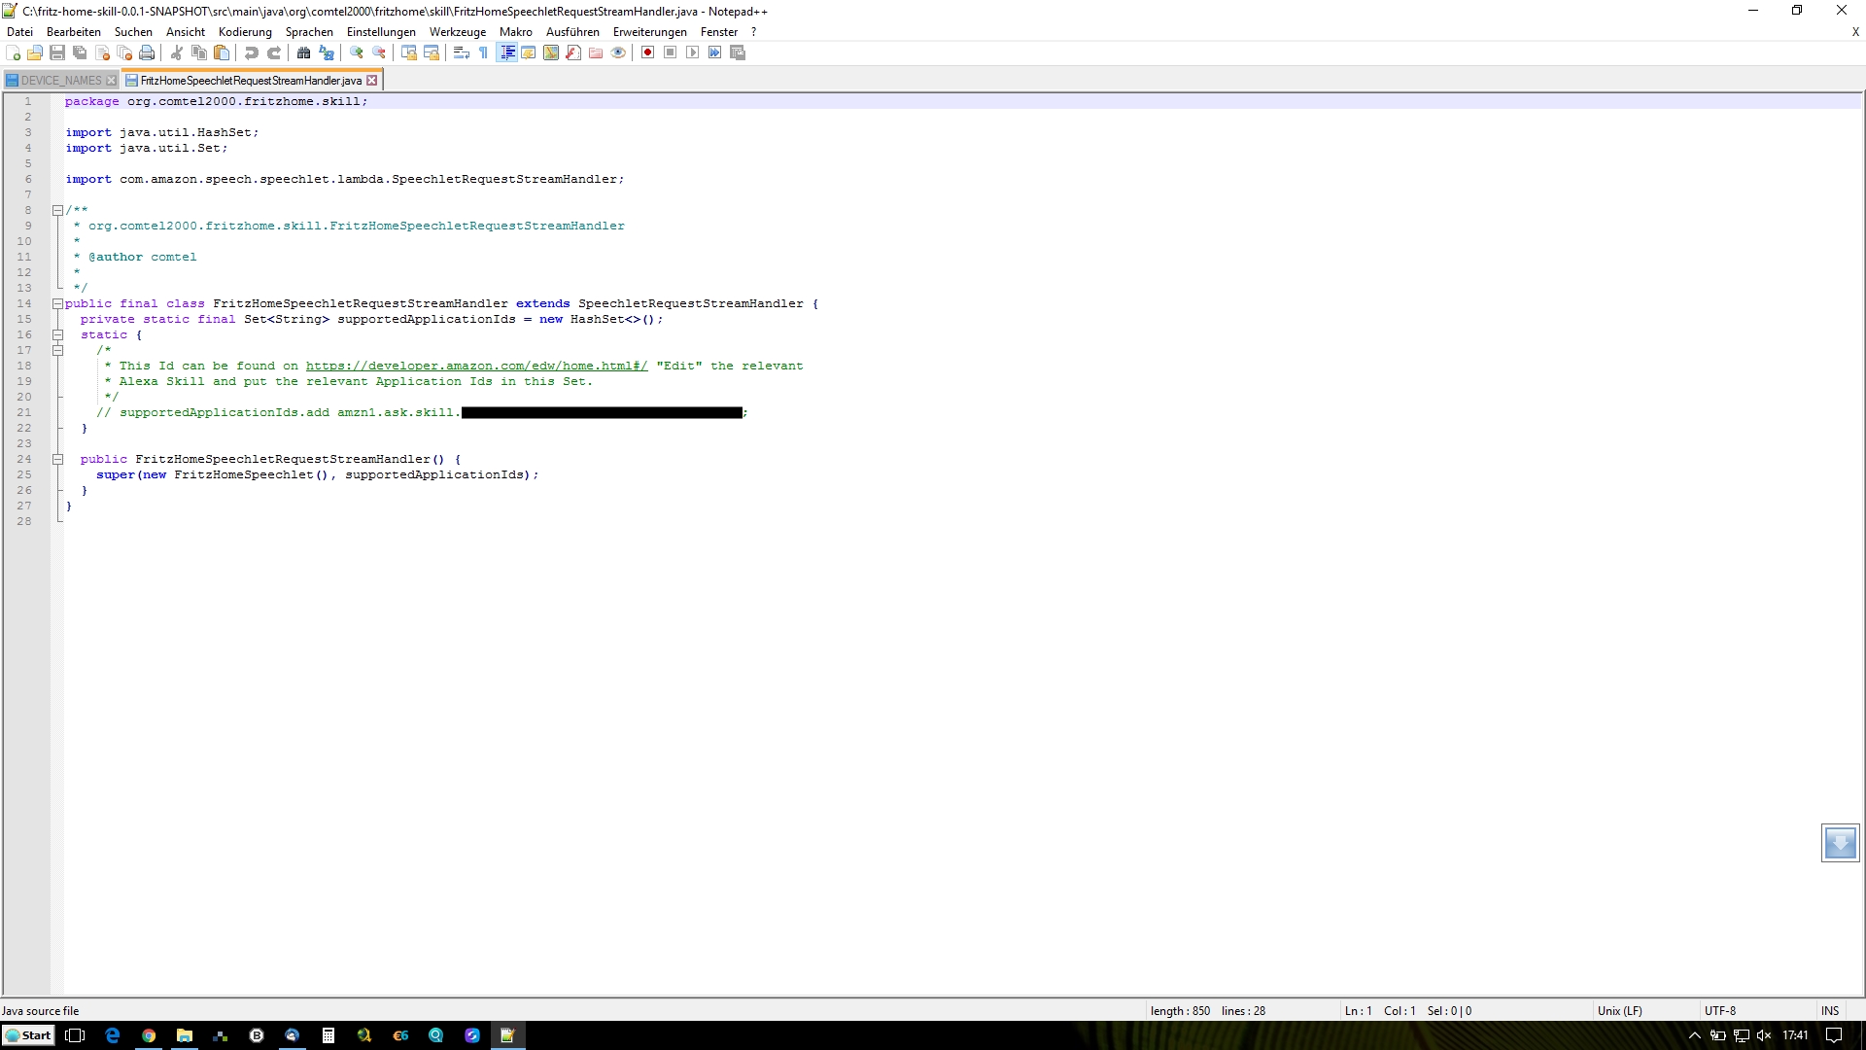Click the Paste clipboard icon
Viewport: 1866px width, 1050px height.
click(x=222, y=52)
